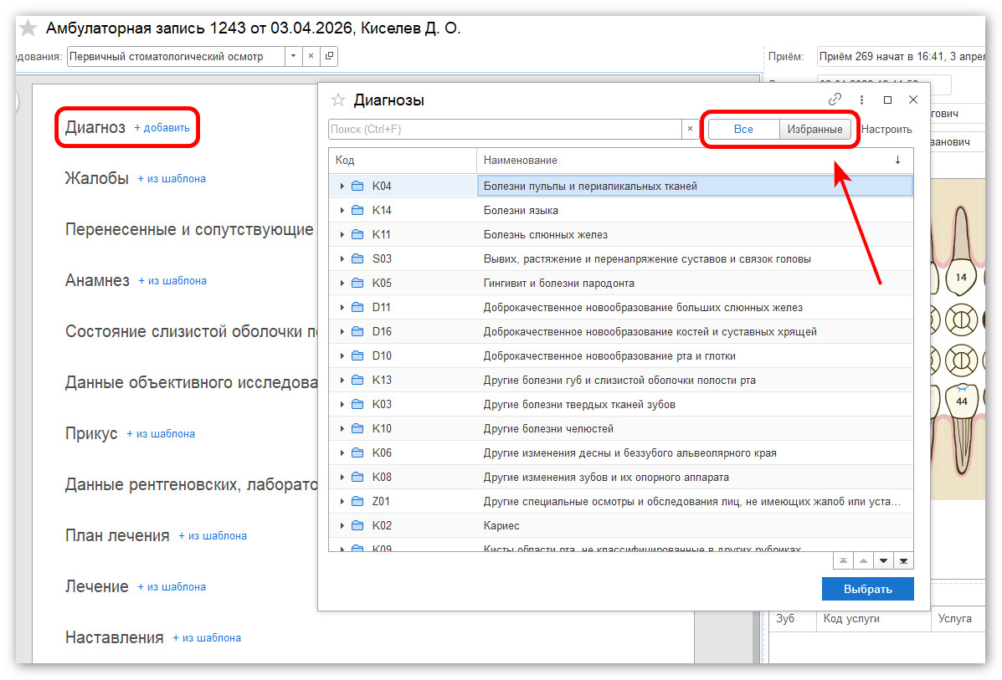
Task: Open the selected examination type in a new form
Action: (329, 57)
